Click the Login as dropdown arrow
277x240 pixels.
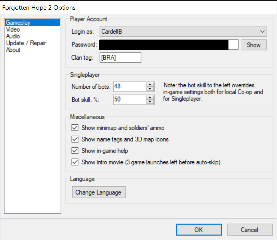click(x=262, y=32)
